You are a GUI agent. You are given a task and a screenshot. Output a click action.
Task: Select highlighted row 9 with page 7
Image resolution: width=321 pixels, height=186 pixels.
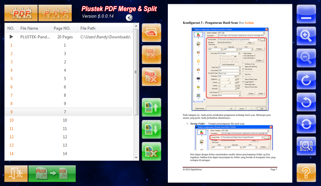coord(69,112)
